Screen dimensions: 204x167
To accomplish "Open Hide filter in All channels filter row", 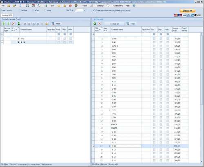I will [x=168, y=34].
